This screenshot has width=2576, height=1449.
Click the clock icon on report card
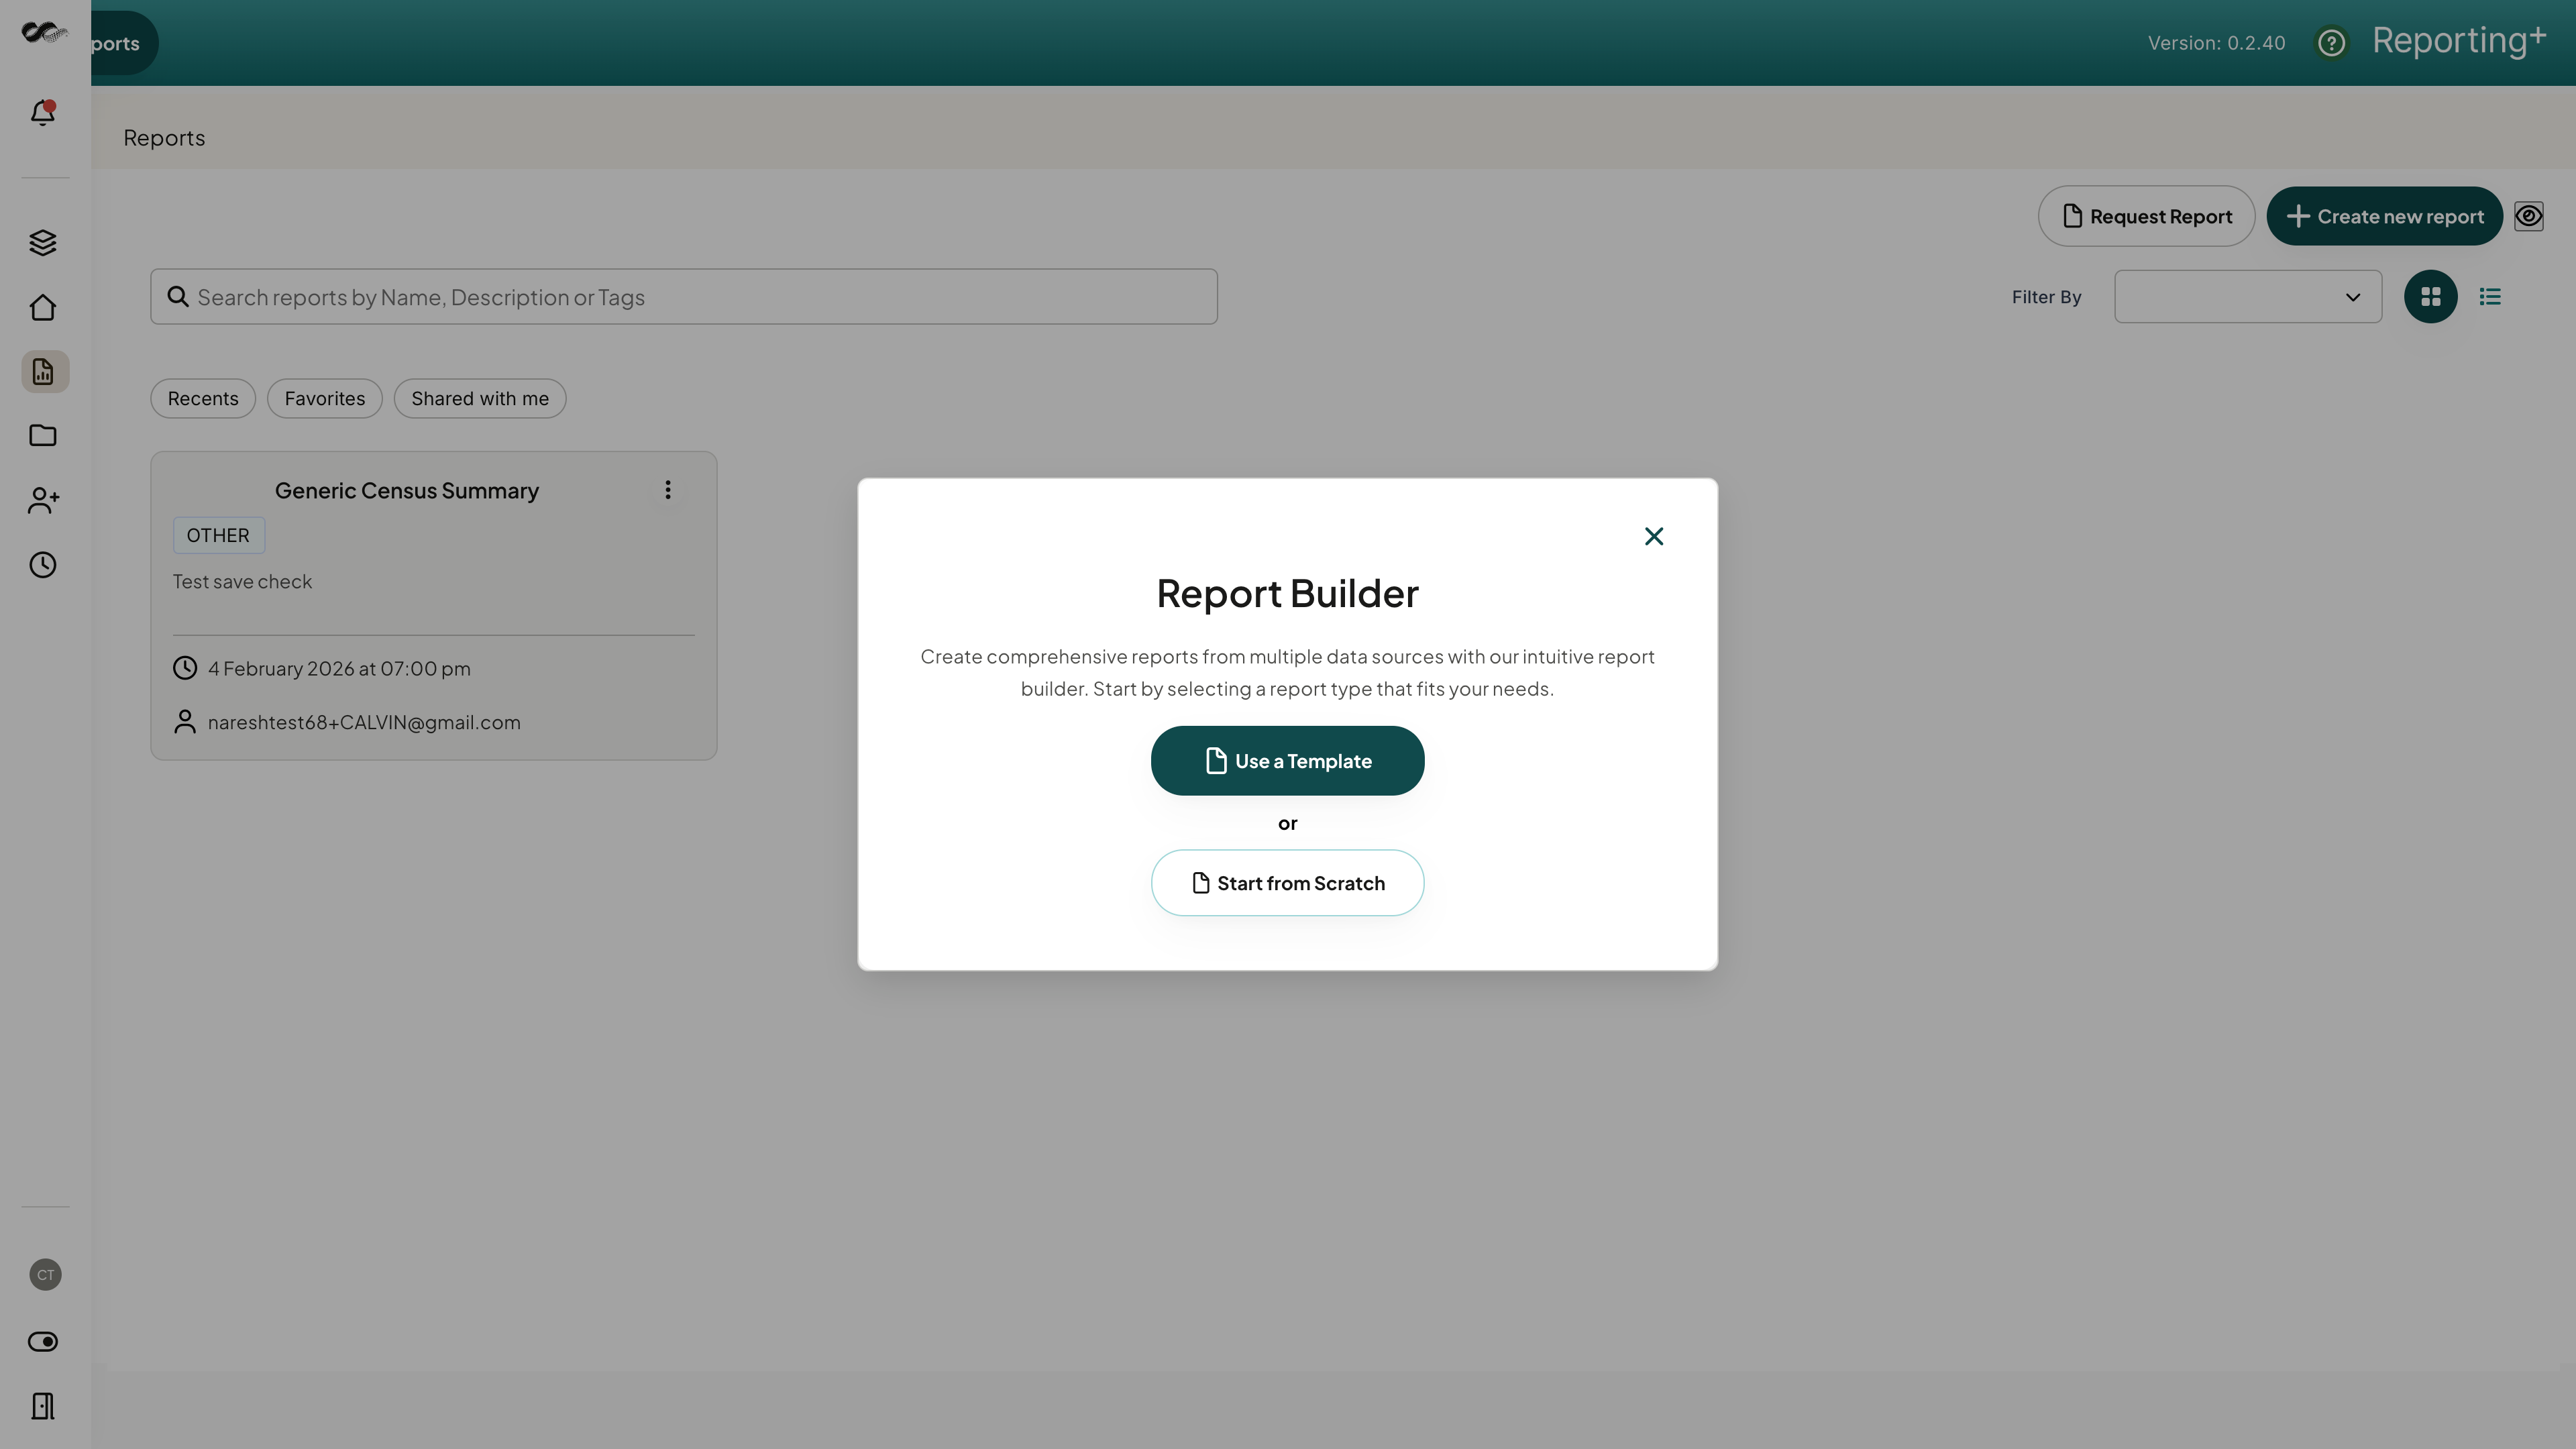point(185,668)
